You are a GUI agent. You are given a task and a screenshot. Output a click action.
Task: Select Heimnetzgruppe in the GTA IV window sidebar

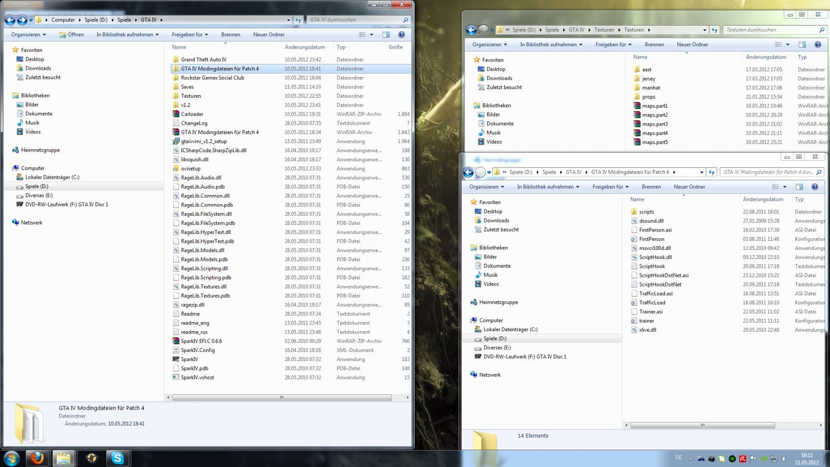click(x=40, y=150)
